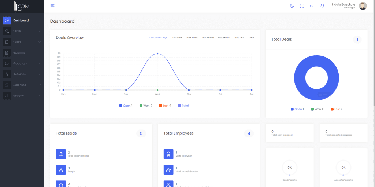Go to Invoices in sidebar
Viewport: 375px width, 187px height.
click(19, 53)
